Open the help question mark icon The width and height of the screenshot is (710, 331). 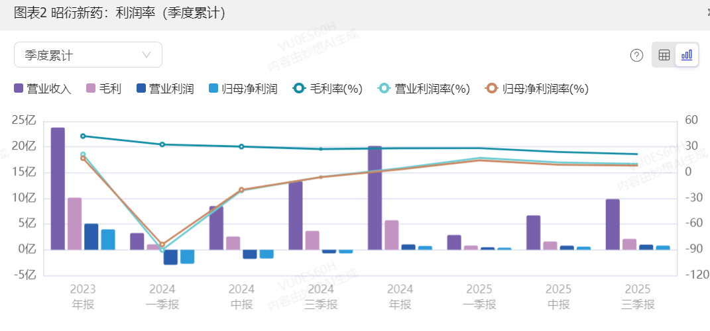tap(636, 55)
